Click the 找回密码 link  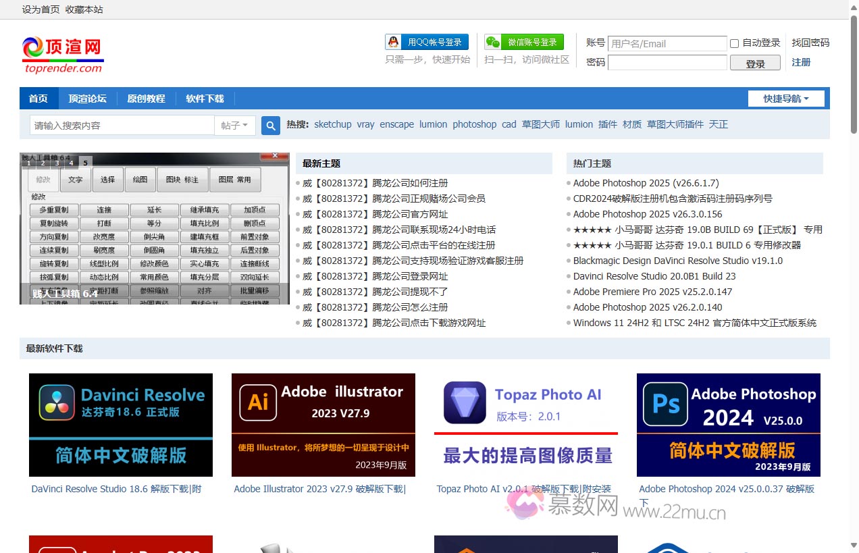810,43
